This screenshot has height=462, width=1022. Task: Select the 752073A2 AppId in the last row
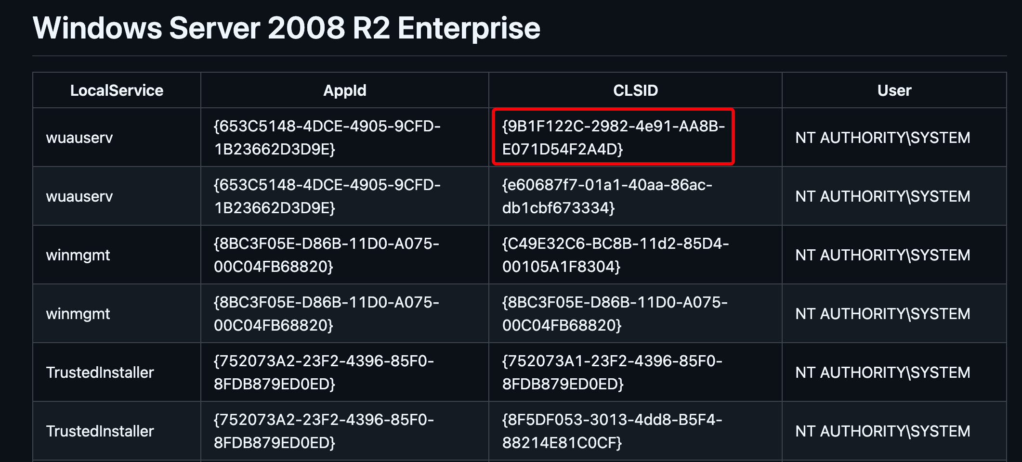pyautogui.click(x=324, y=431)
